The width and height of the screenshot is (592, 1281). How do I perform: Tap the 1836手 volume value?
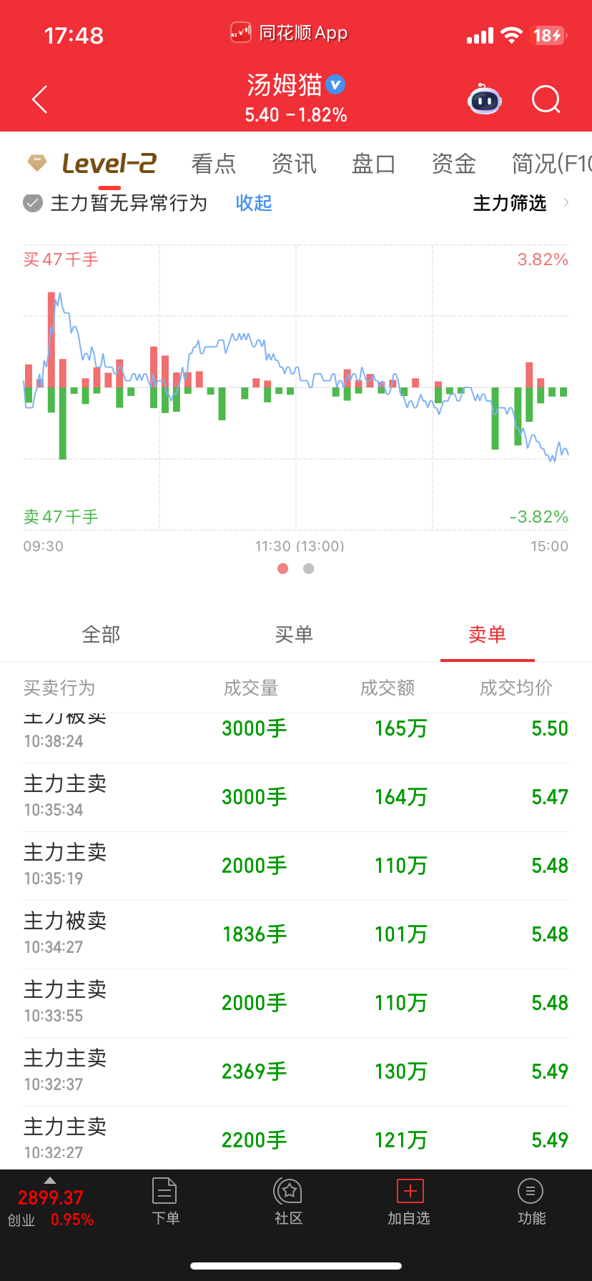pos(255,934)
